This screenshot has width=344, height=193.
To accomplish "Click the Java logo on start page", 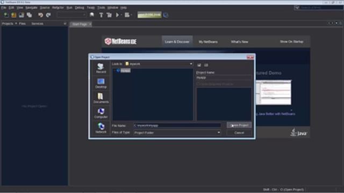I will pos(299,132).
